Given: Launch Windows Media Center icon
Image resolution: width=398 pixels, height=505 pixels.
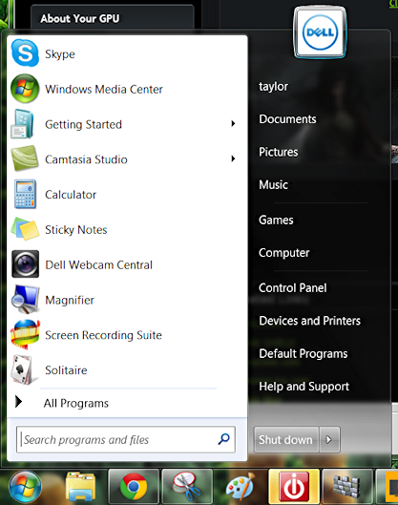Looking at the screenshot, I should pos(25,89).
